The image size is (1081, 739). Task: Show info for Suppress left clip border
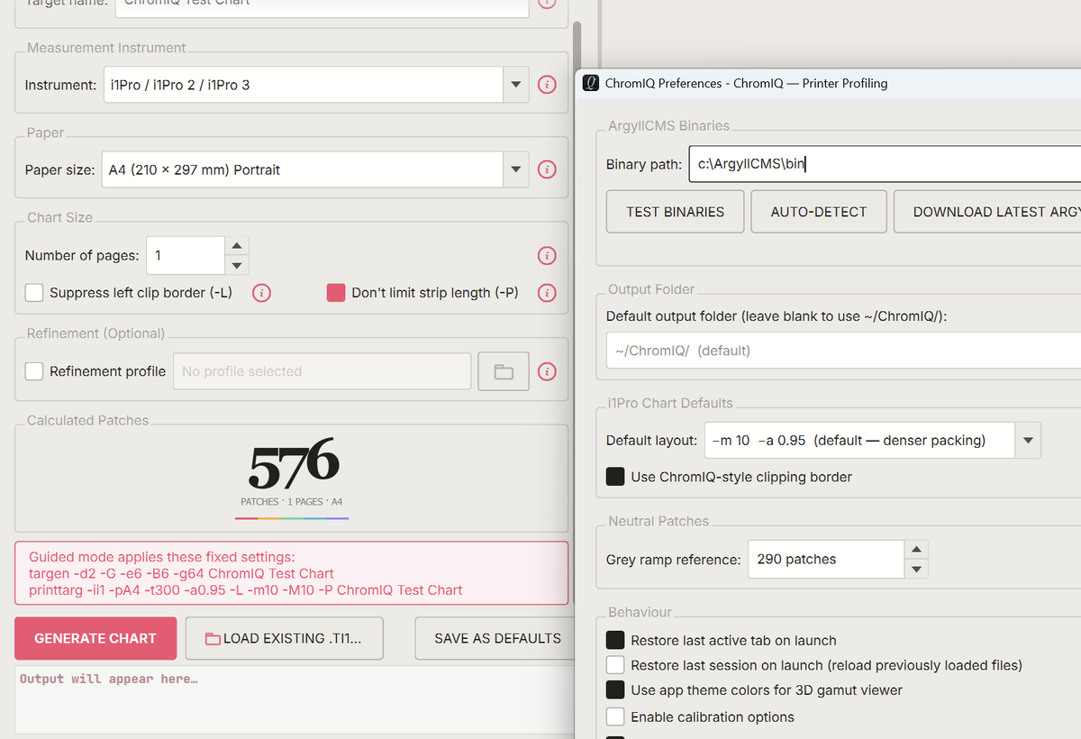(x=262, y=293)
